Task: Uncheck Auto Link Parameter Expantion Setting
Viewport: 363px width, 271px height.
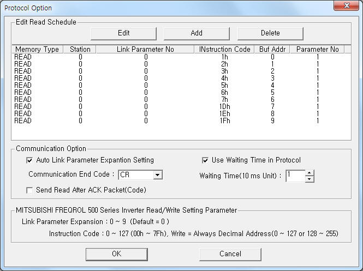Action: [29, 160]
